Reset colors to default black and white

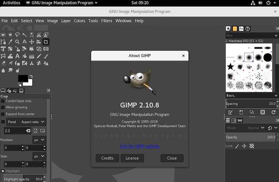click(x=19, y=85)
